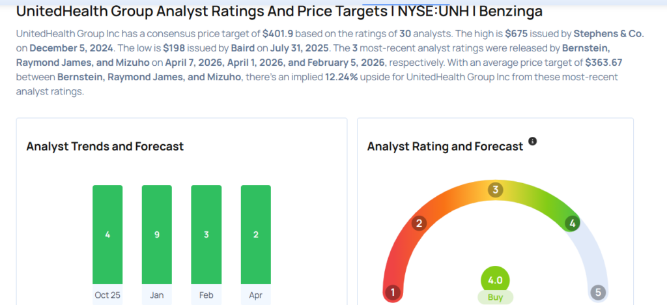Click the green gauge marker numbered 4
The width and height of the screenshot is (667, 305).
pos(573,224)
